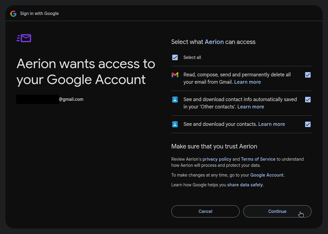Screen dimensions: 328x234
Task: Click 'Aerion wants access to your Google Account' heading
Action: tap(86, 72)
